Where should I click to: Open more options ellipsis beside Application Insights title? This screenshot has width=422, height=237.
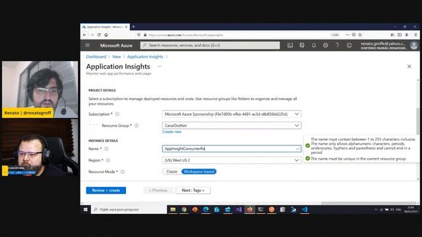[160, 66]
